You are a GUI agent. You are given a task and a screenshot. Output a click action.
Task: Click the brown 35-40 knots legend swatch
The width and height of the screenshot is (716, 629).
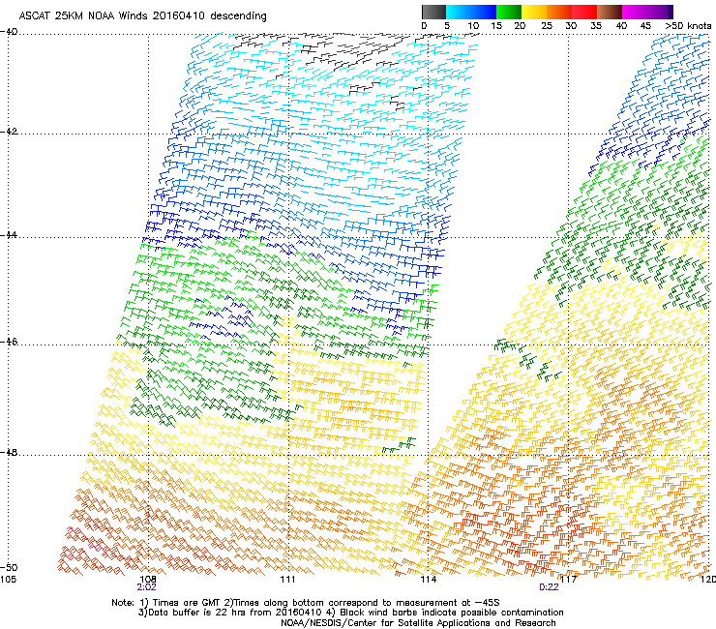click(610, 12)
